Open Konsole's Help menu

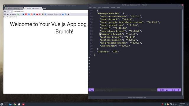[x=118, y=7]
